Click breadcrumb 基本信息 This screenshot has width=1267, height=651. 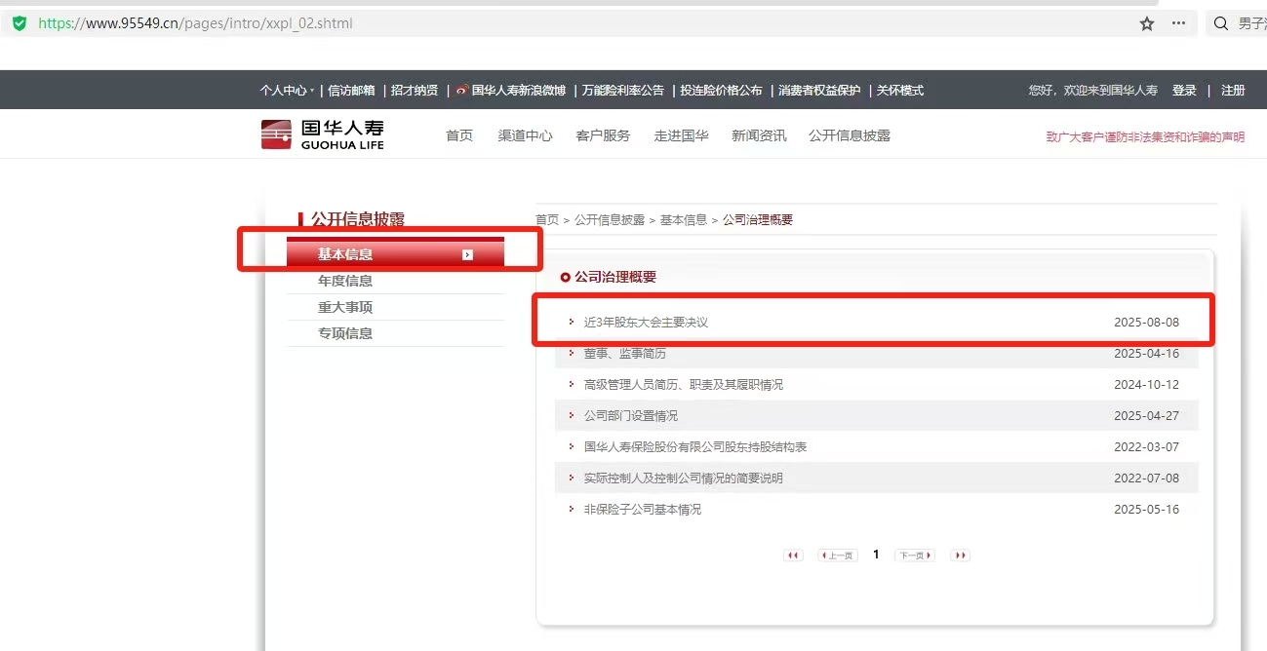click(684, 220)
